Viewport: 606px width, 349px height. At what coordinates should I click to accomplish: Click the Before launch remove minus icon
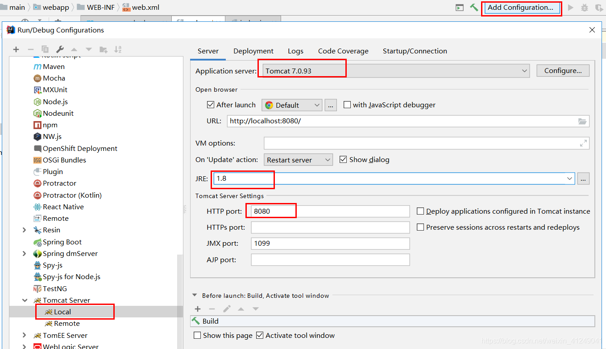click(212, 309)
